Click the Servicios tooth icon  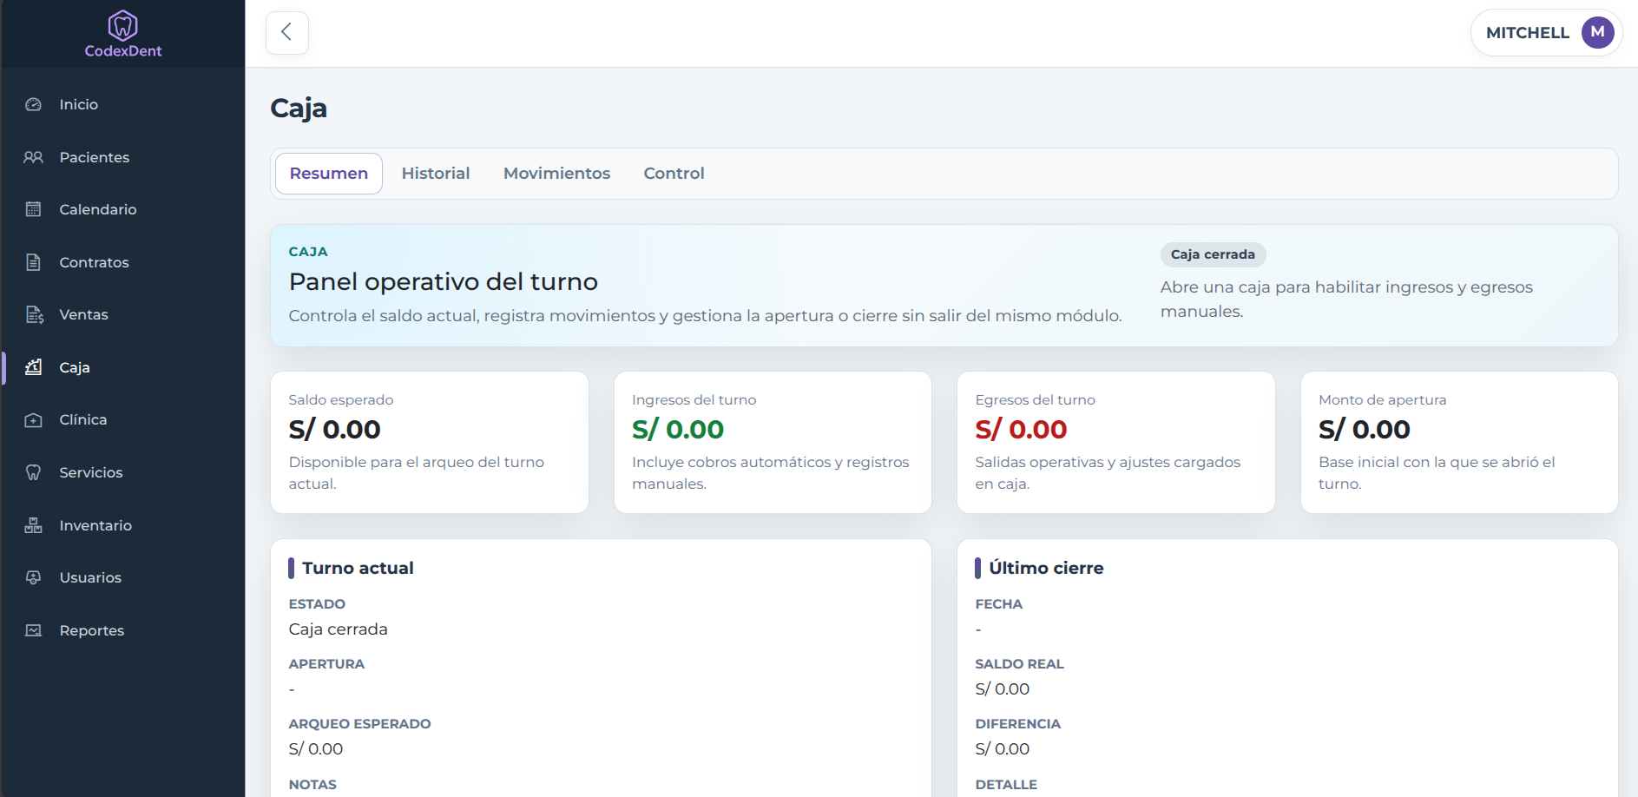(x=34, y=472)
